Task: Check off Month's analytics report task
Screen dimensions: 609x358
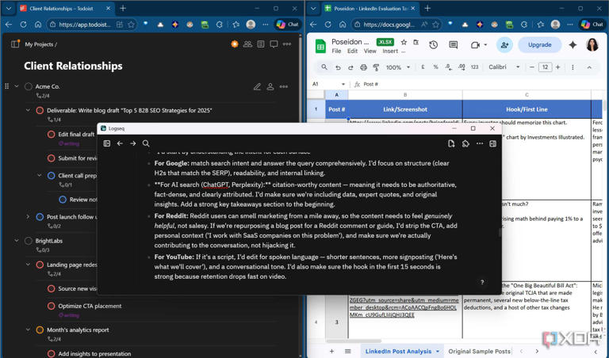Action: [40, 330]
